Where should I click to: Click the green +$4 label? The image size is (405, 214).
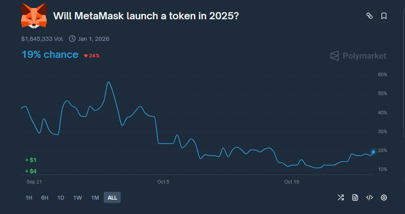pyautogui.click(x=31, y=171)
